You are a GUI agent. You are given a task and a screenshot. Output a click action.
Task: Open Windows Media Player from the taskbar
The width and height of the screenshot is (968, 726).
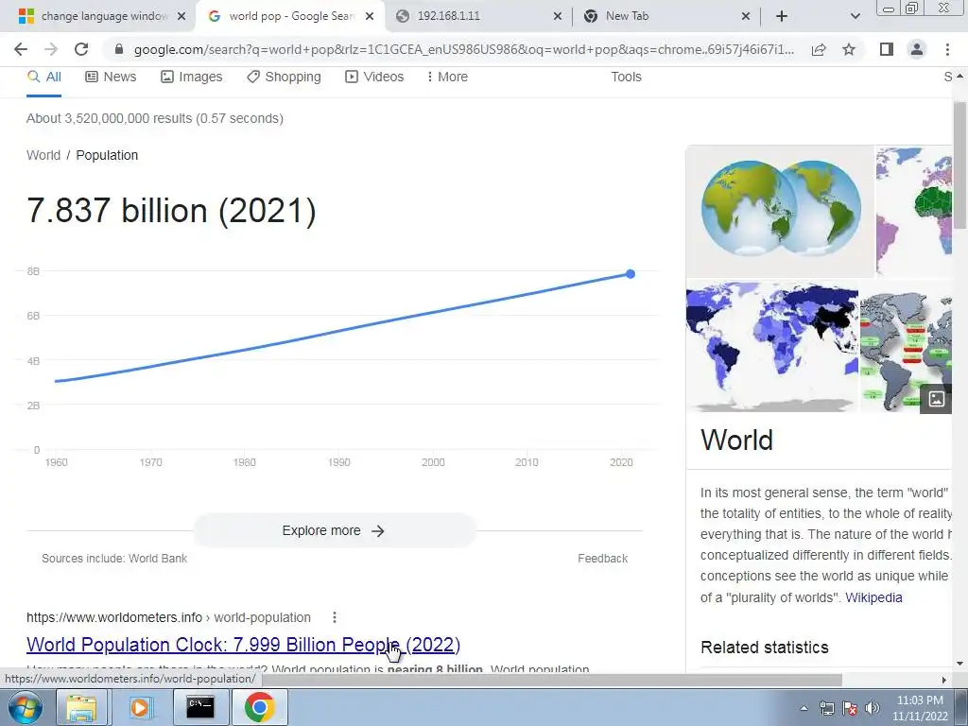click(140, 707)
